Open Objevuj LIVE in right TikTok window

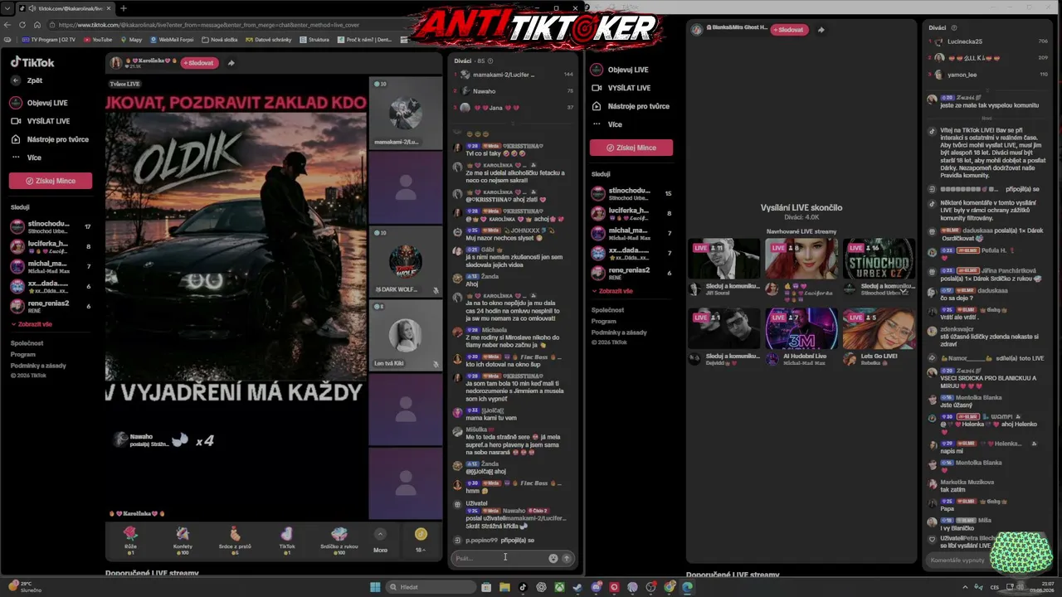click(x=628, y=70)
